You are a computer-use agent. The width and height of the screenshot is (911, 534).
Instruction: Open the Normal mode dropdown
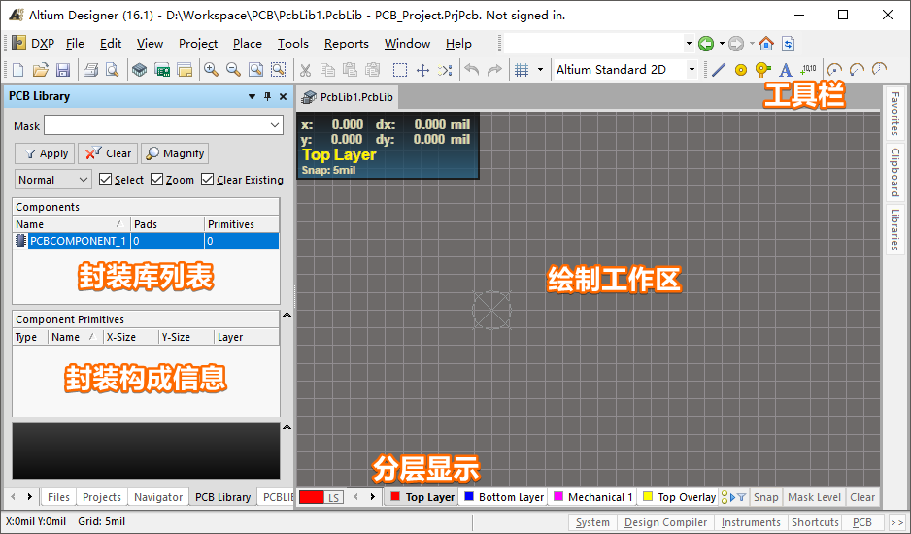[84, 180]
